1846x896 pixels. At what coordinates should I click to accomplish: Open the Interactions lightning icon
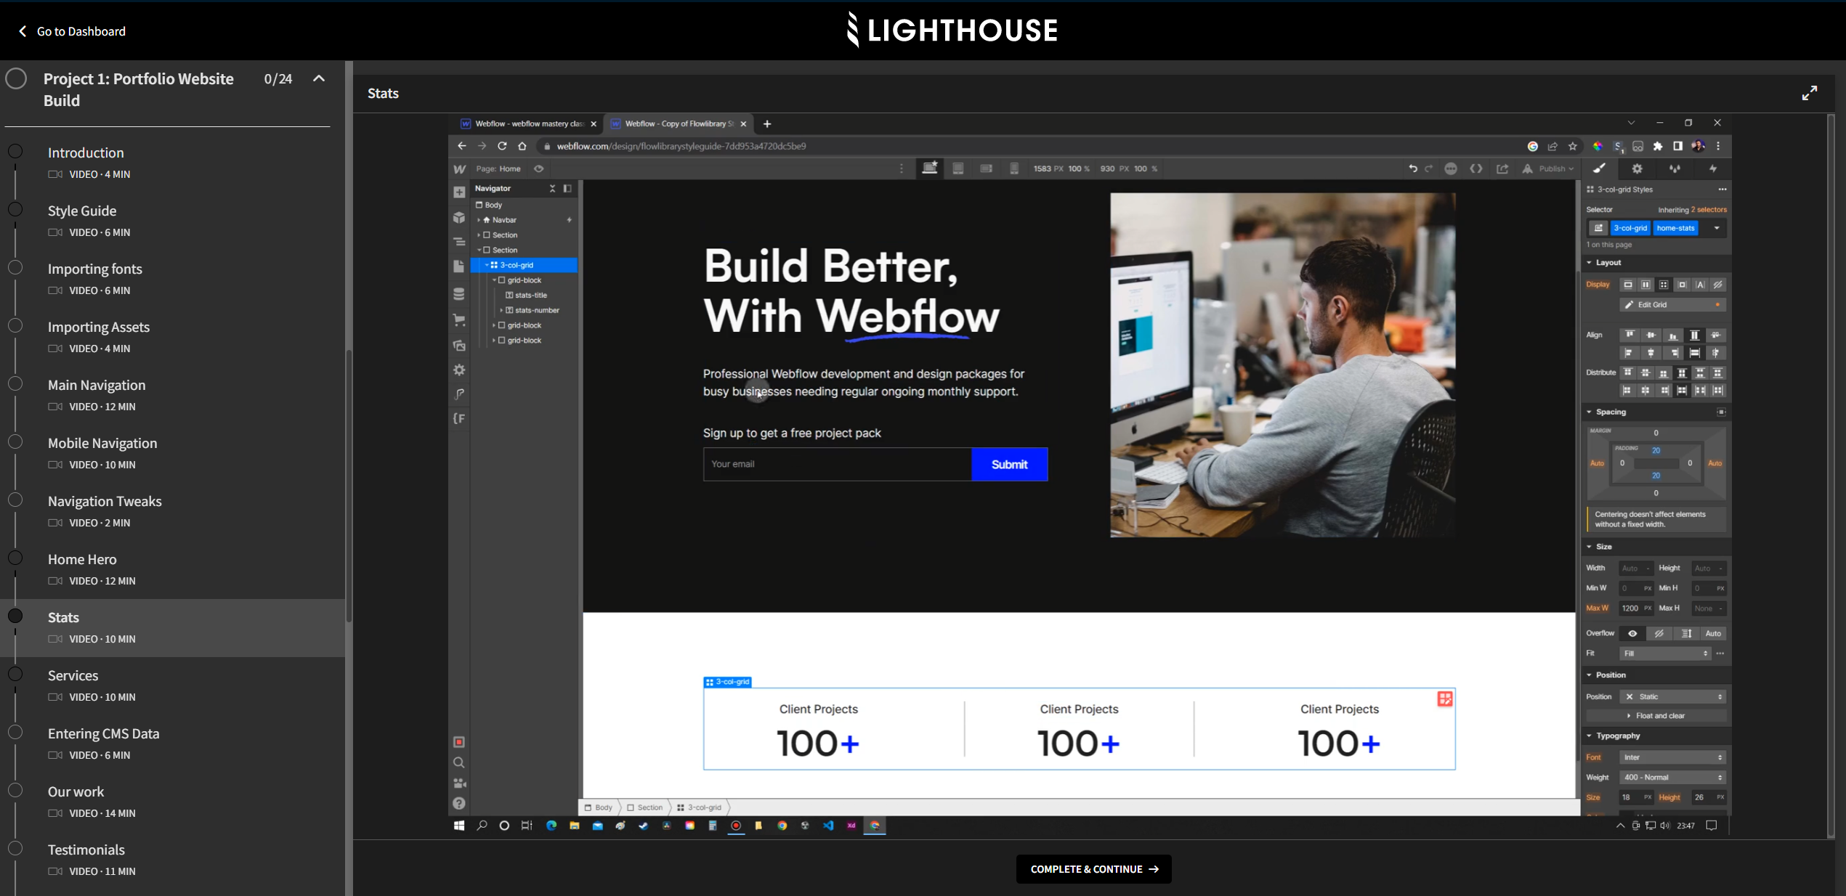1712,168
